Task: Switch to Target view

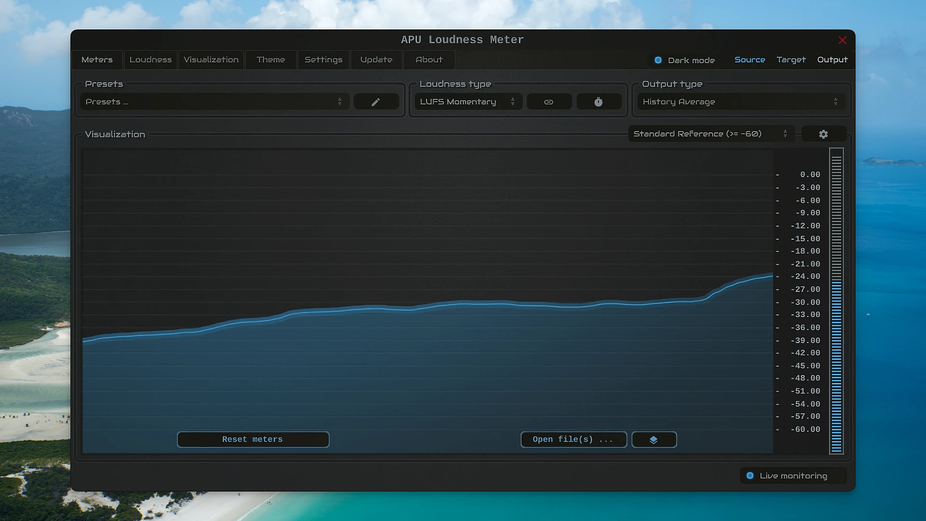Action: 790,59
